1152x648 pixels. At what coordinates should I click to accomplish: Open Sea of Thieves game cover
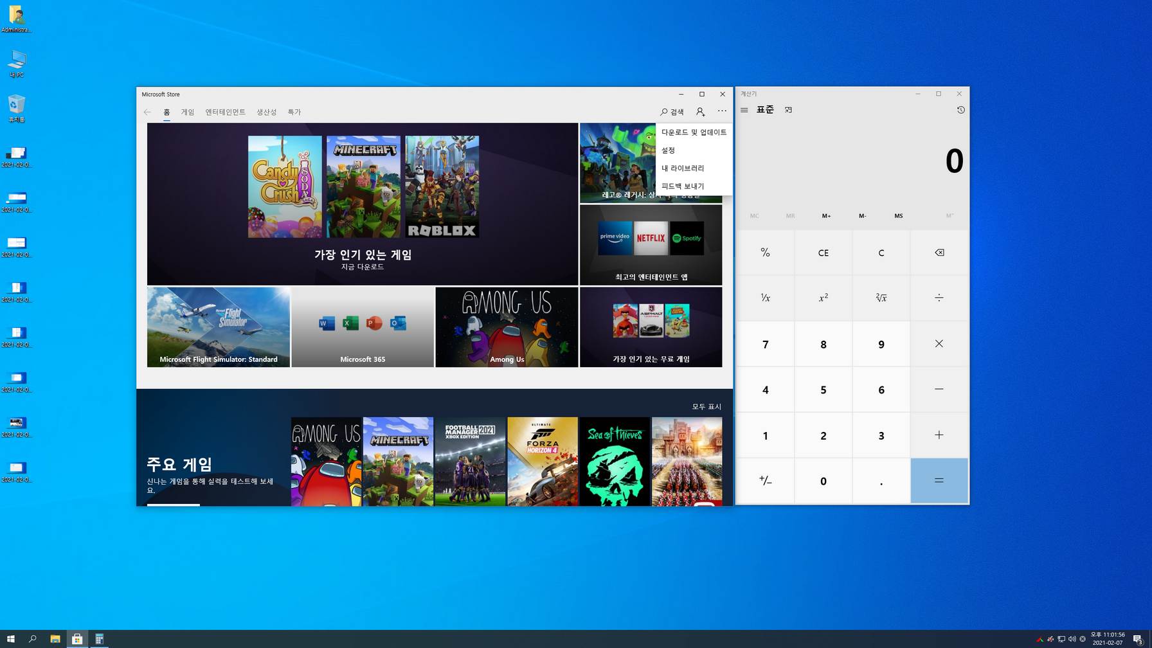615,462
